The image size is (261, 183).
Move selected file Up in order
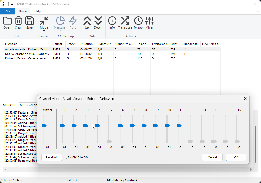87,22
